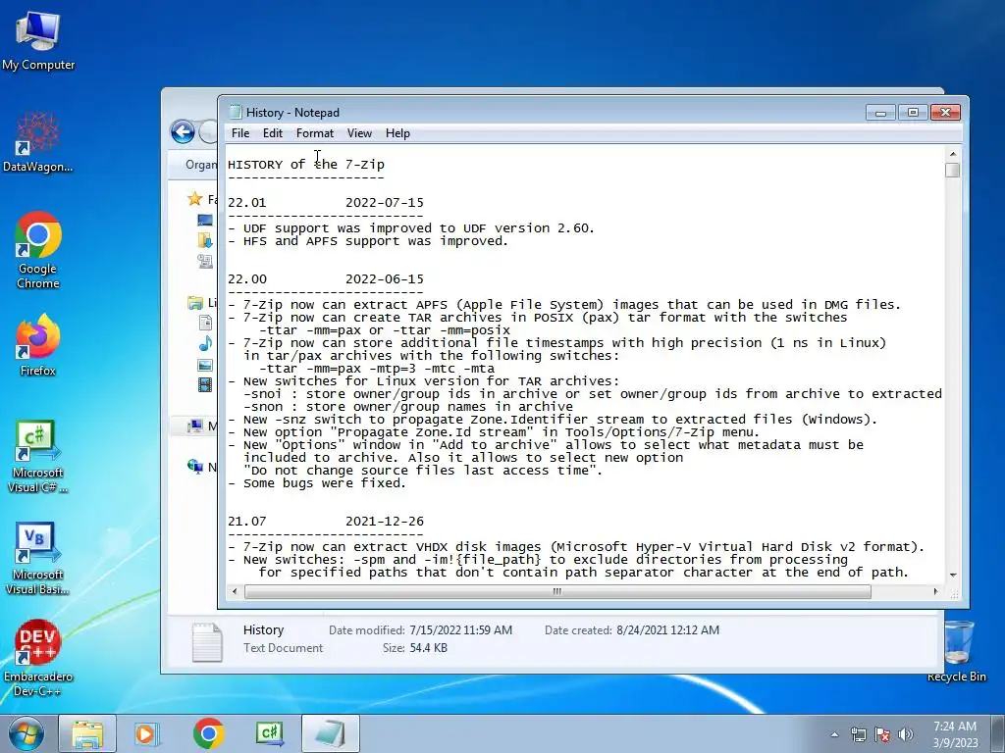
Task: Click vertical scrollbar thumb in Notepad
Action: coord(952,171)
